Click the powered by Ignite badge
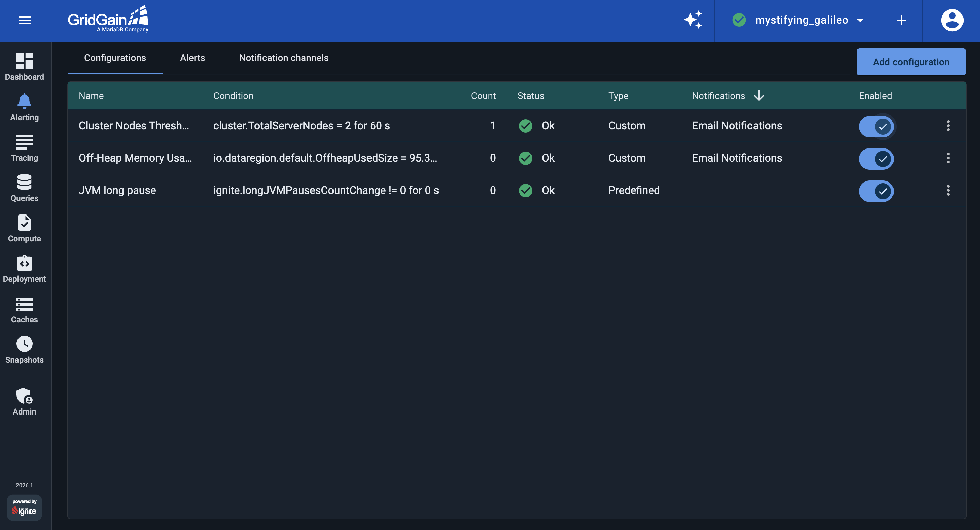The width and height of the screenshot is (980, 530). pos(24,507)
